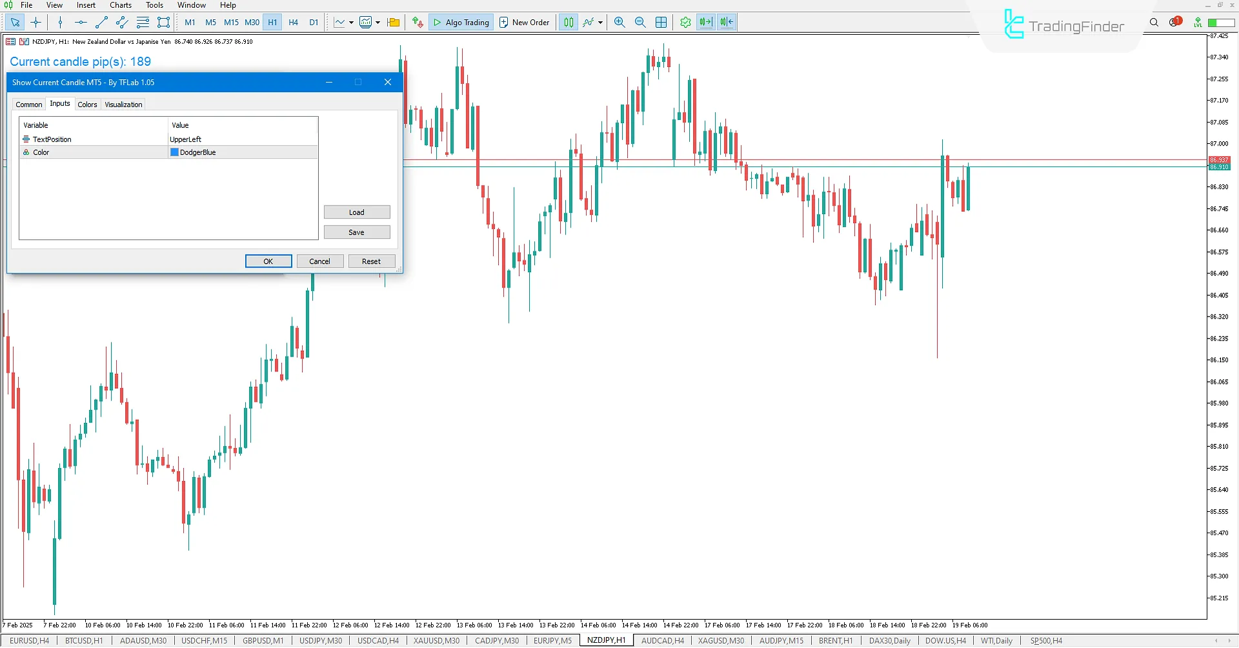1239x648 pixels.
Task: Toggle chart shift from right edge
Action: pyautogui.click(x=727, y=22)
